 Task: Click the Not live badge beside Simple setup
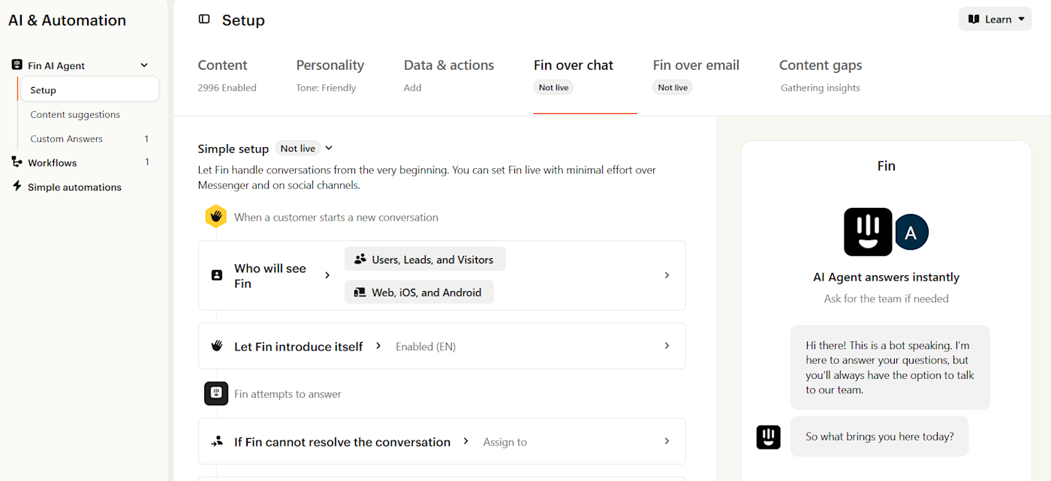(x=298, y=149)
